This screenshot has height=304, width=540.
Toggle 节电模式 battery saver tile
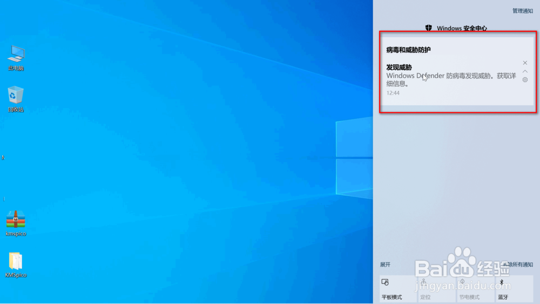(475, 289)
